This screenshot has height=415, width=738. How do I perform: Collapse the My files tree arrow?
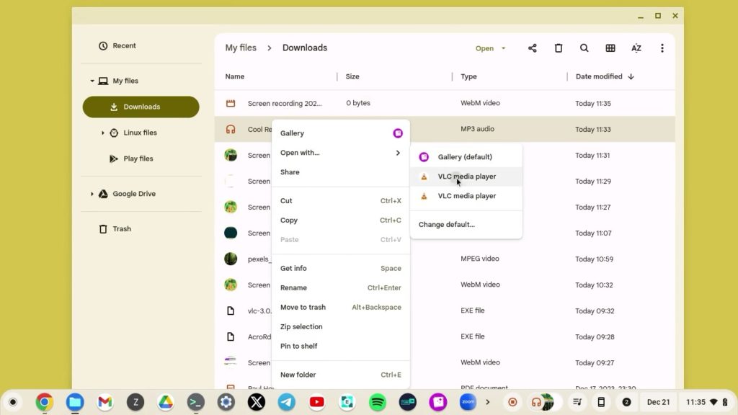92,81
